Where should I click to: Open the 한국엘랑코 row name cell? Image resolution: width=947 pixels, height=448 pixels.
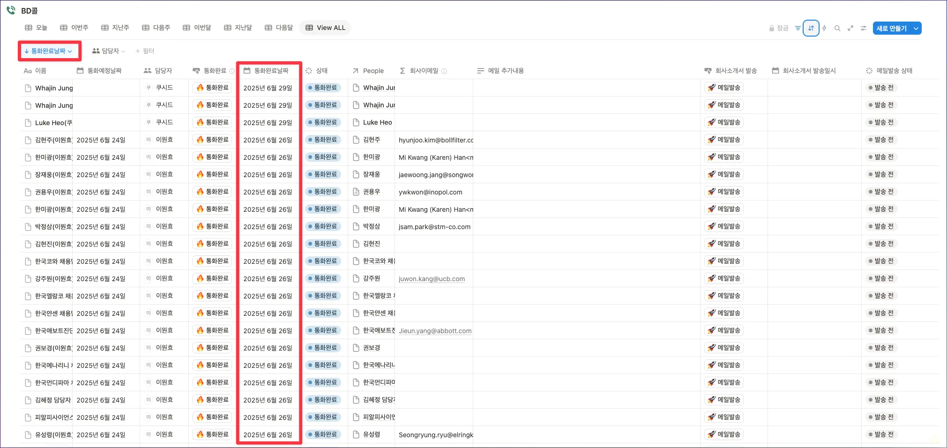[46, 296]
